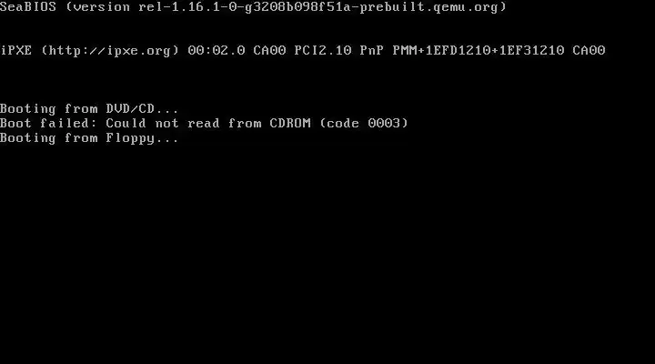Click the prebuilt.qemu.org text

(429, 6)
